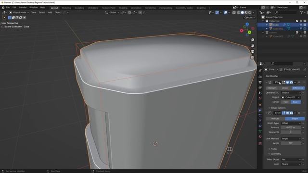Screen dimensions: 308x173
Task: Switch to the Sculpting workspace tab
Action: coord(79,8)
